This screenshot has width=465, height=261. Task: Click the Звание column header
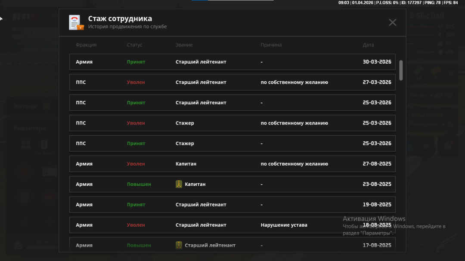(x=184, y=45)
